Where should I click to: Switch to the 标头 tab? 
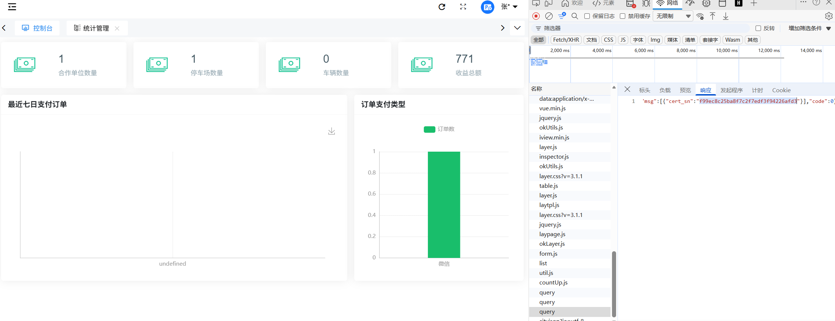tap(644, 90)
